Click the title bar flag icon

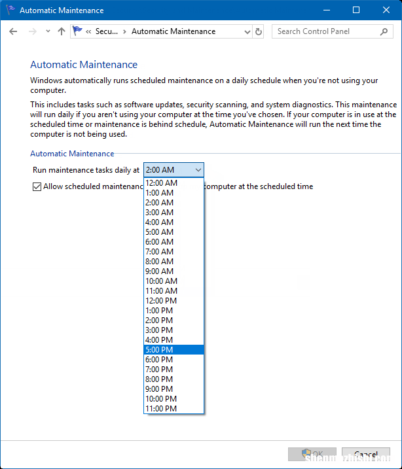pos(10,10)
